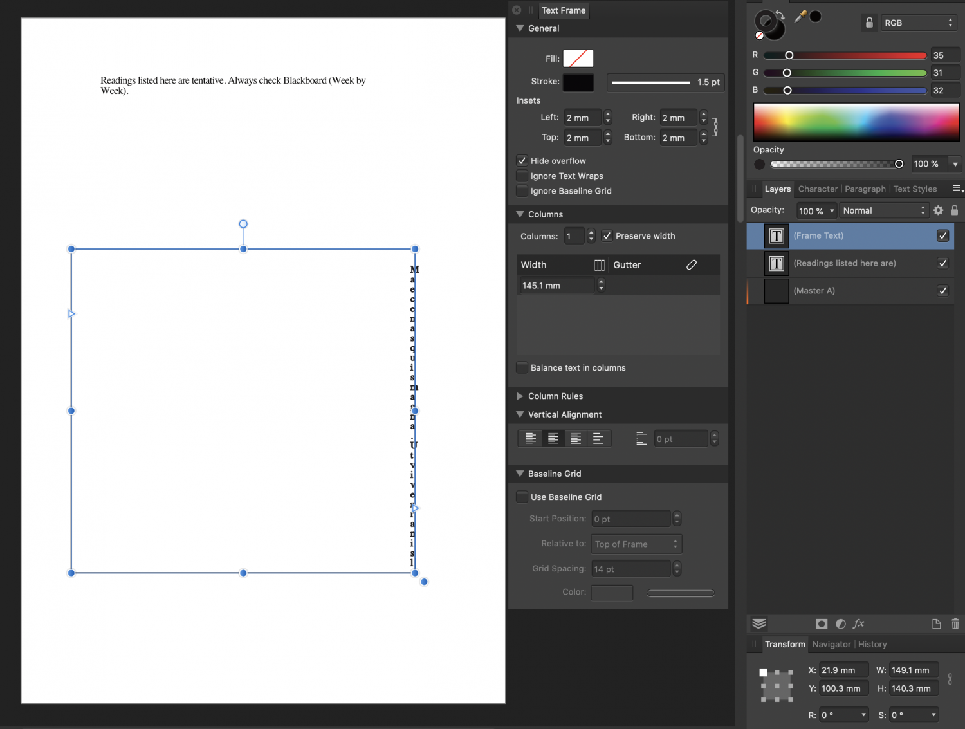Image resolution: width=965 pixels, height=729 pixels.
Task: Select the color picker eyedropper tool
Action: click(800, 17)
